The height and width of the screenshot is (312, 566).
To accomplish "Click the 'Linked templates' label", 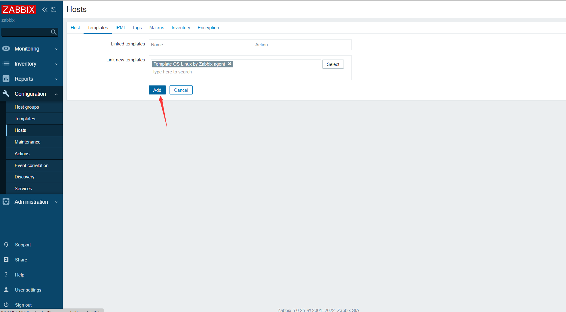I will click(128, 44).
